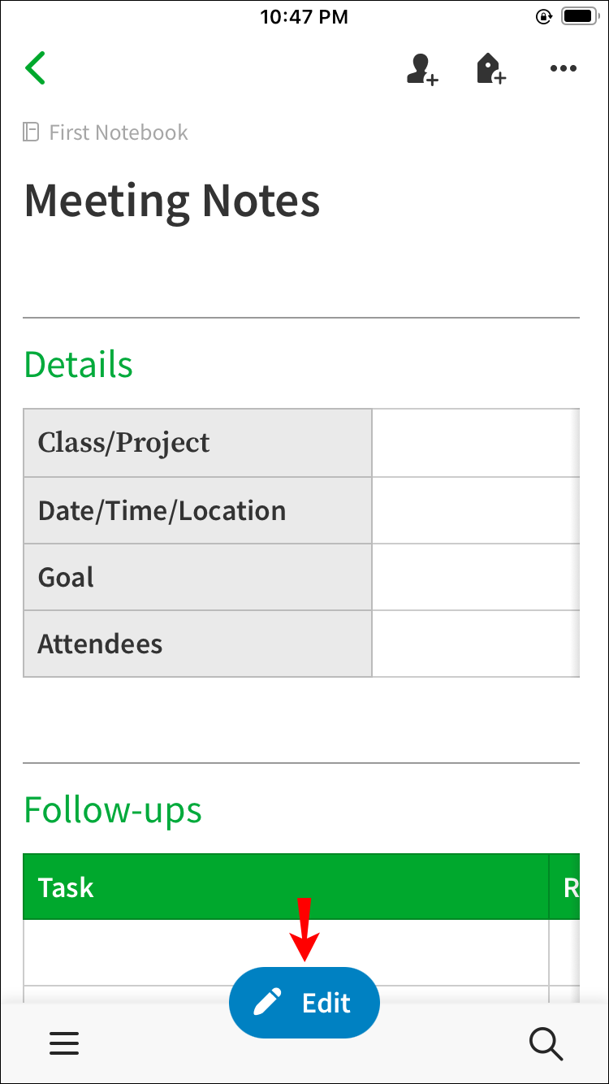Tap the empty cell next to Class/Project
This screenshot has height=1084, width=609.
[x=475, y=443]
